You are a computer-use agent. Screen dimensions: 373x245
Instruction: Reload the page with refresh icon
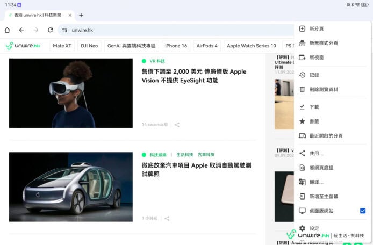click(50, 30)
